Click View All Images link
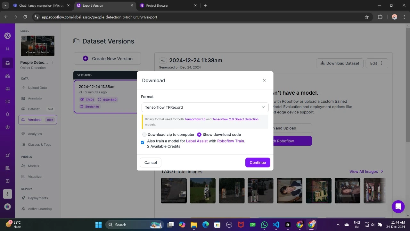This screenshot has height=231, width=410. pos(366,172)
